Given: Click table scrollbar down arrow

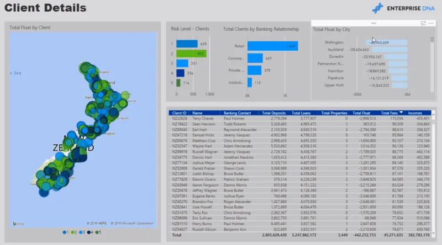Looking at the screenshot, I should (x=433, y=233).
